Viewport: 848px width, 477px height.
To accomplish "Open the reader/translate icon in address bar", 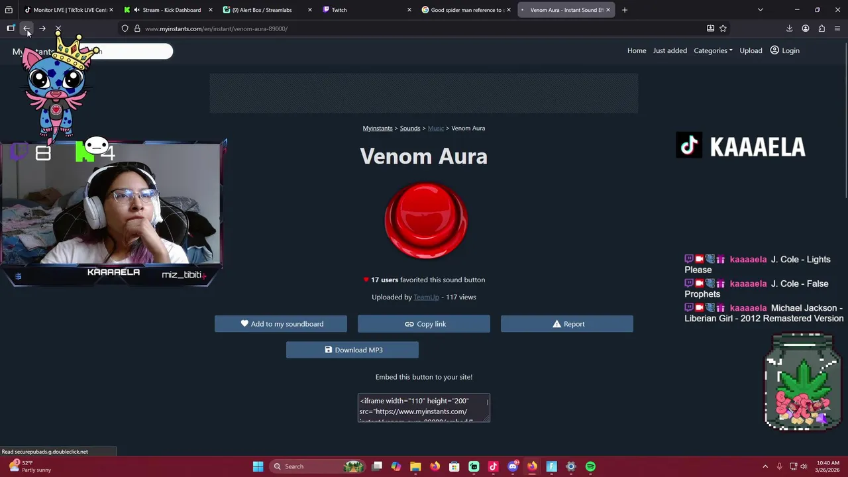I will click(710, 28).
